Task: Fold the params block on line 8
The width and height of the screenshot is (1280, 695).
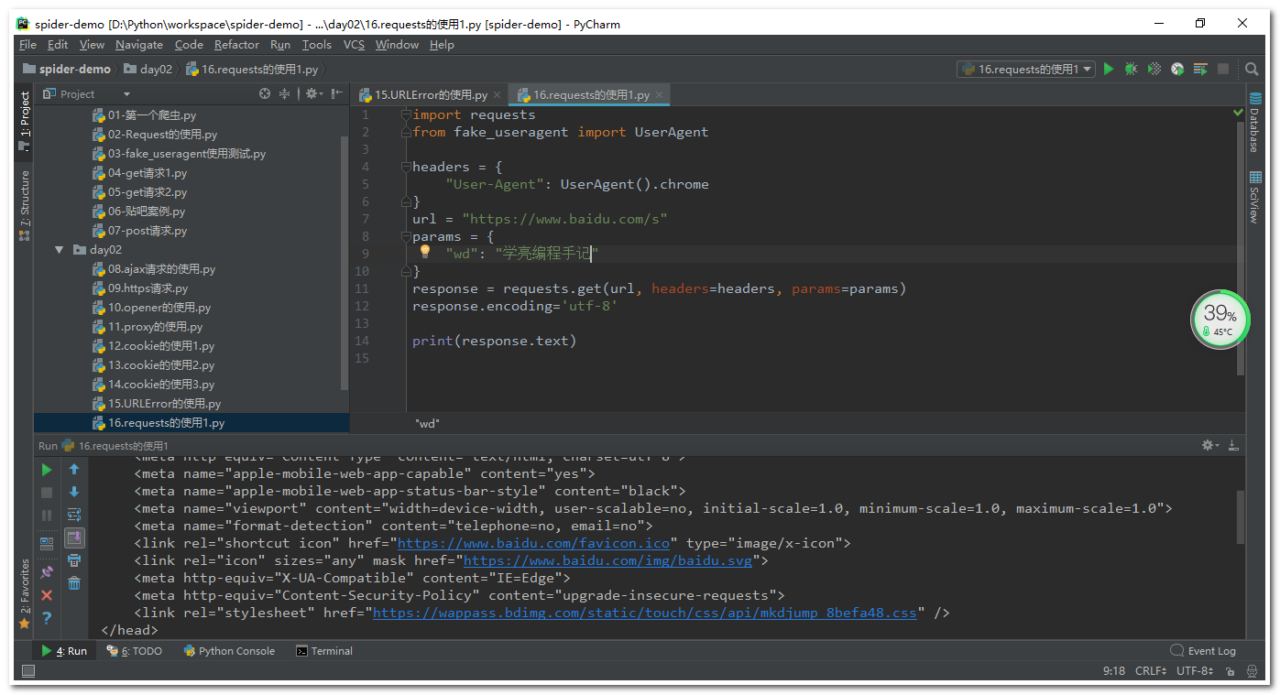Action: 406,237
